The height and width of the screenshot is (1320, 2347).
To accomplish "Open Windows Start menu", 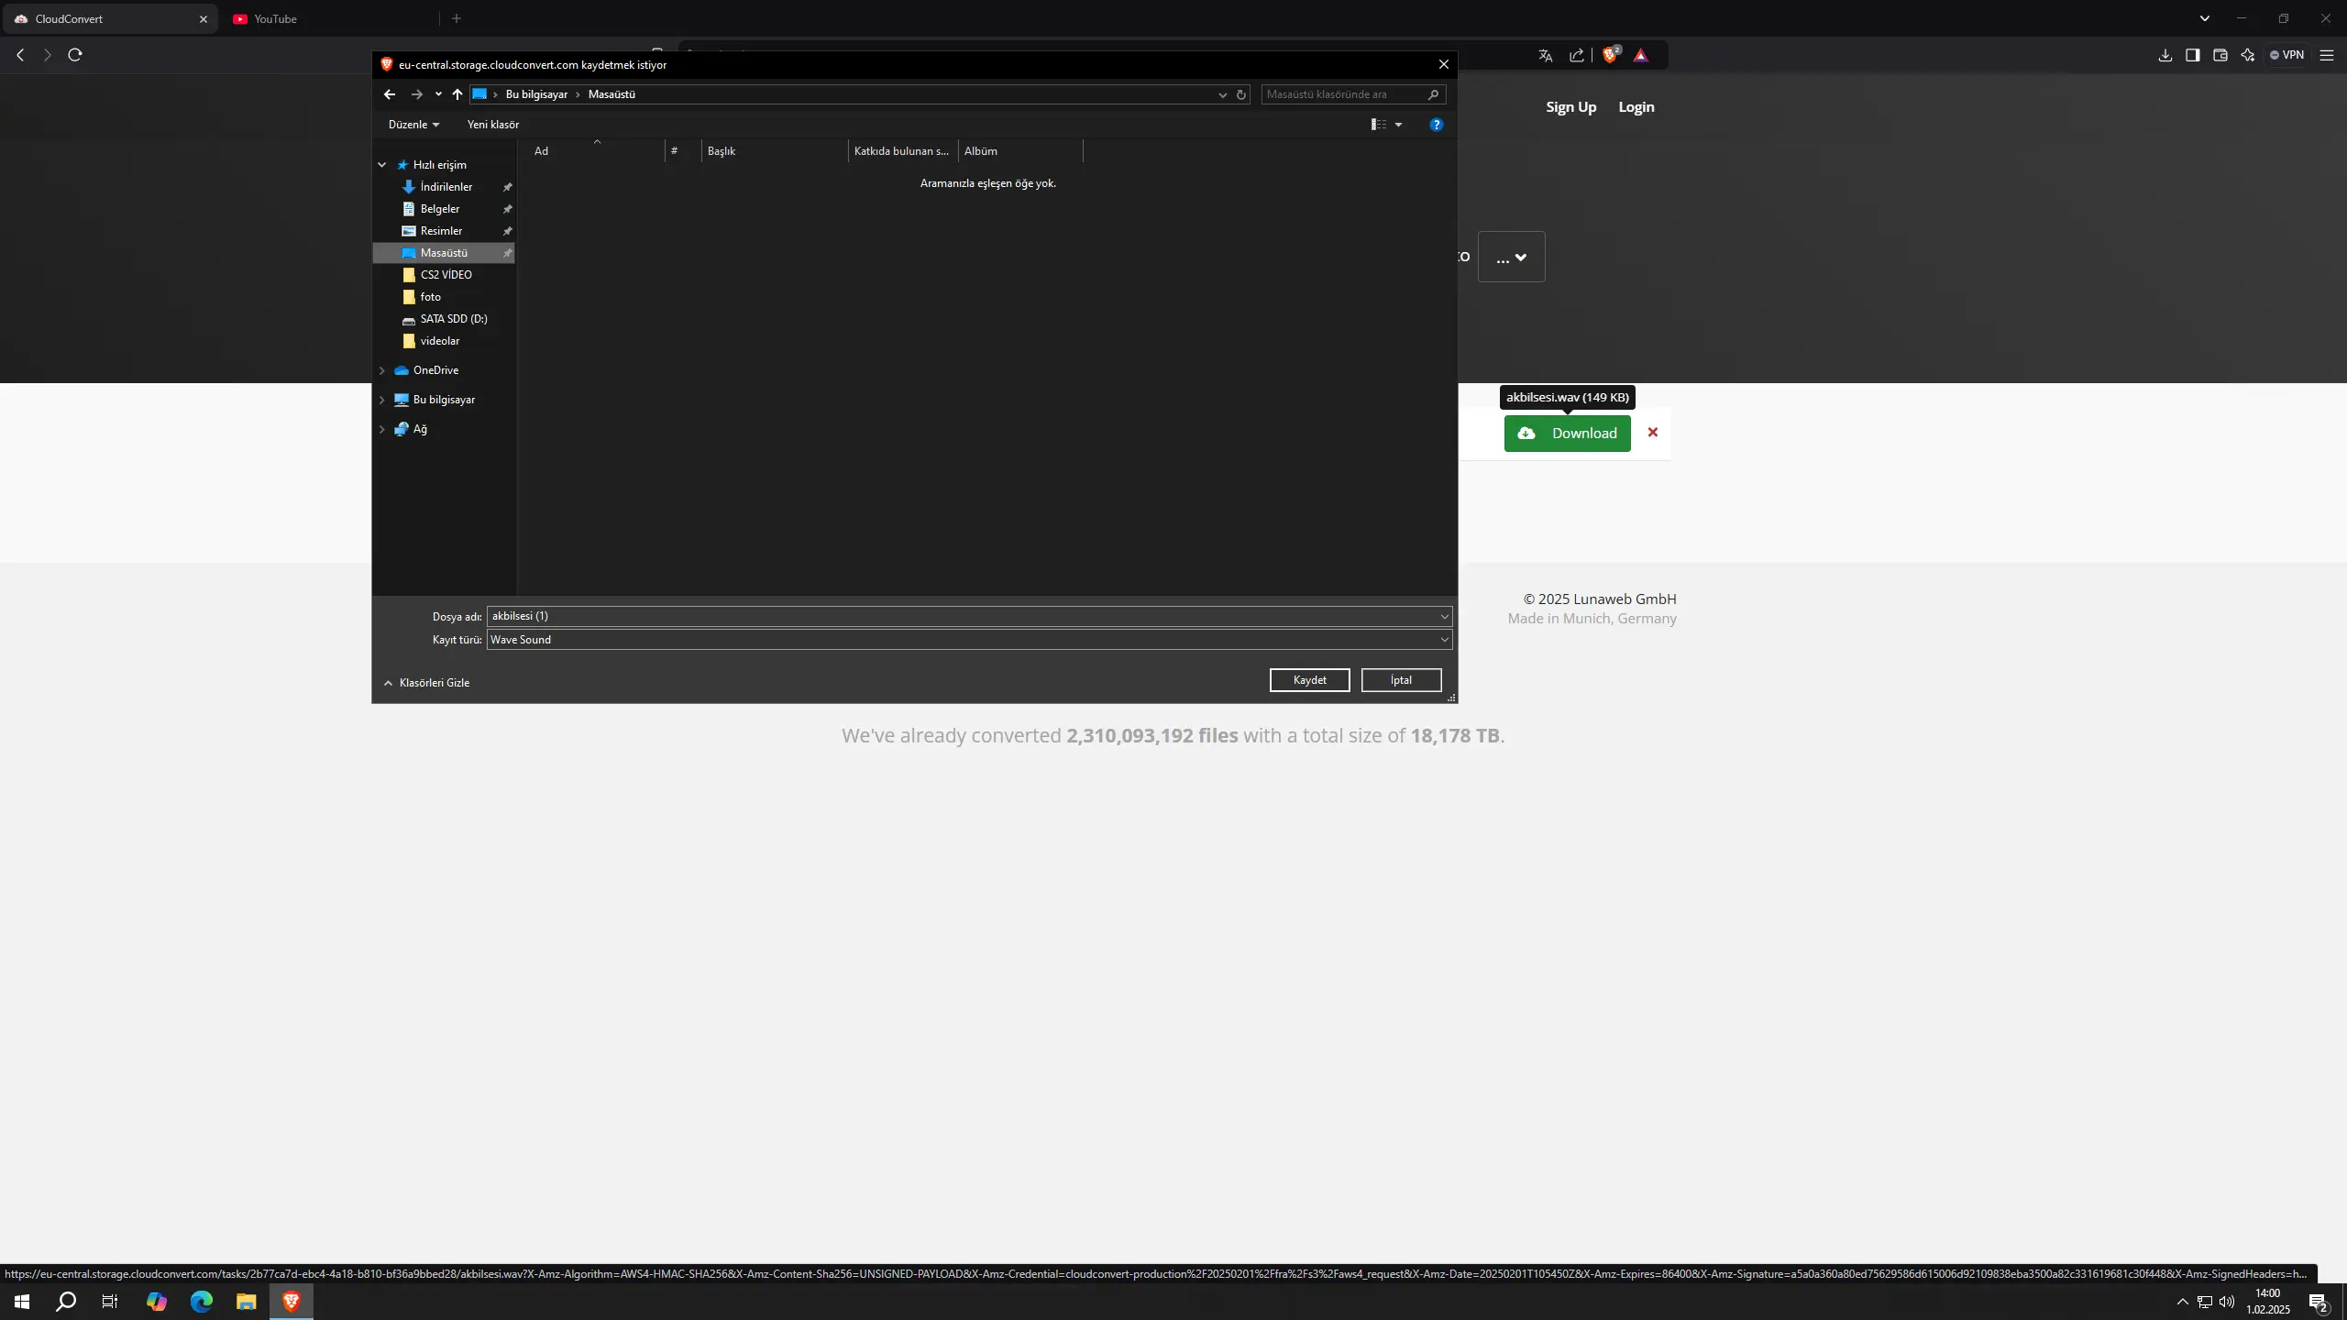I will coord(22,1302).
